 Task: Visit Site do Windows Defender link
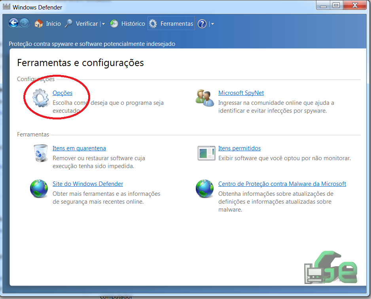88,184
